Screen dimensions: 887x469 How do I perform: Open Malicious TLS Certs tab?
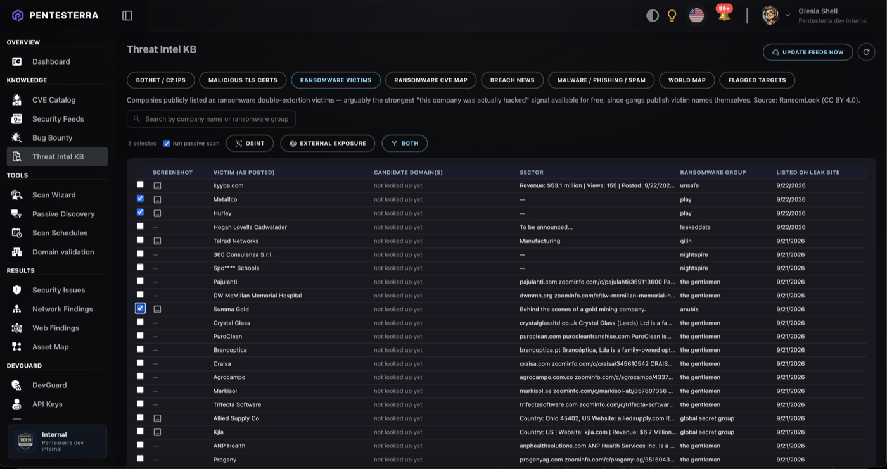[x=243, y=80]
